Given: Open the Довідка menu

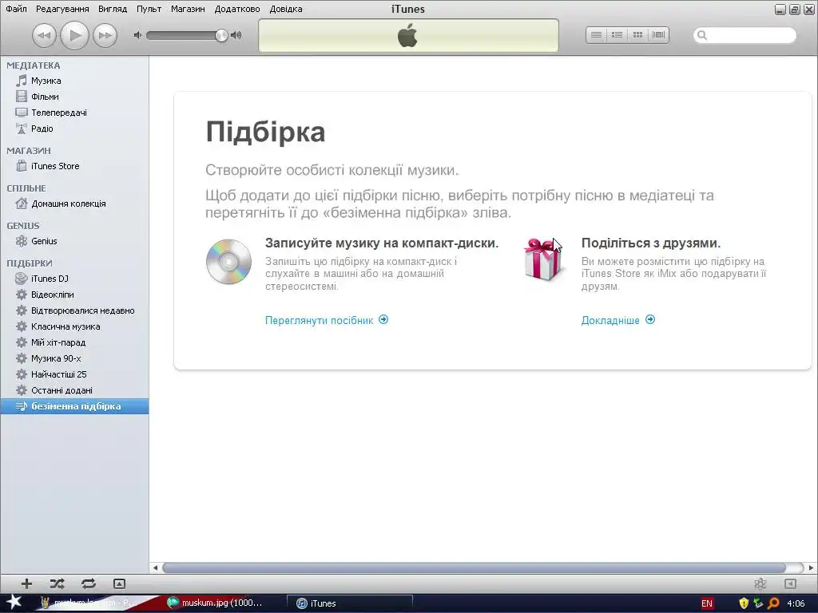Looking at the screenshot, I should [x=286, y=9].
